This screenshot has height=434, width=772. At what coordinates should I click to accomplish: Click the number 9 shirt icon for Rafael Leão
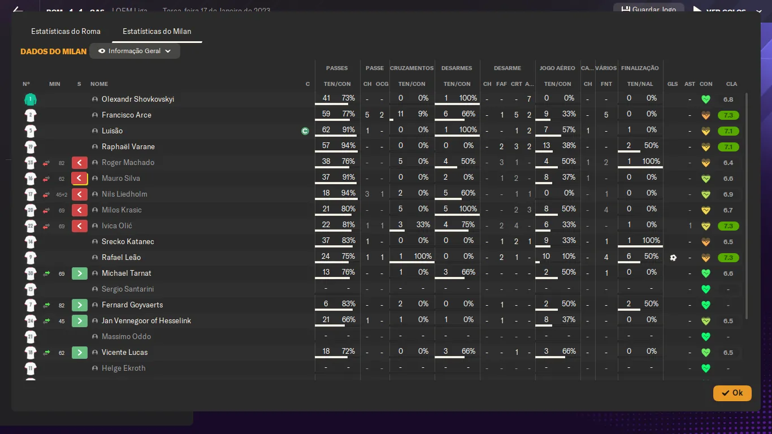(x=31, y=258)
